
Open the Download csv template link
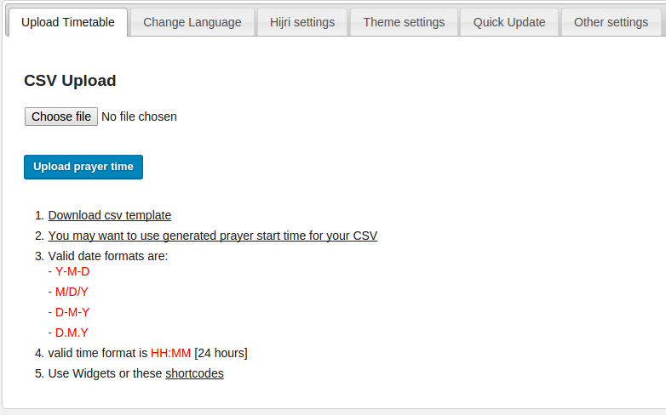point(110,215)
